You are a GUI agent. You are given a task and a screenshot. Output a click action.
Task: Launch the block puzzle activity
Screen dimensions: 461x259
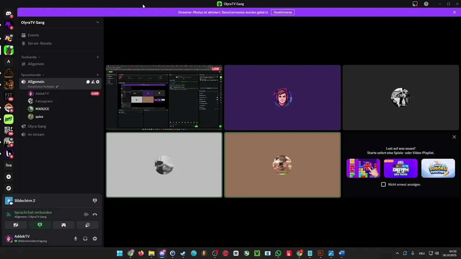click(363, 168)
